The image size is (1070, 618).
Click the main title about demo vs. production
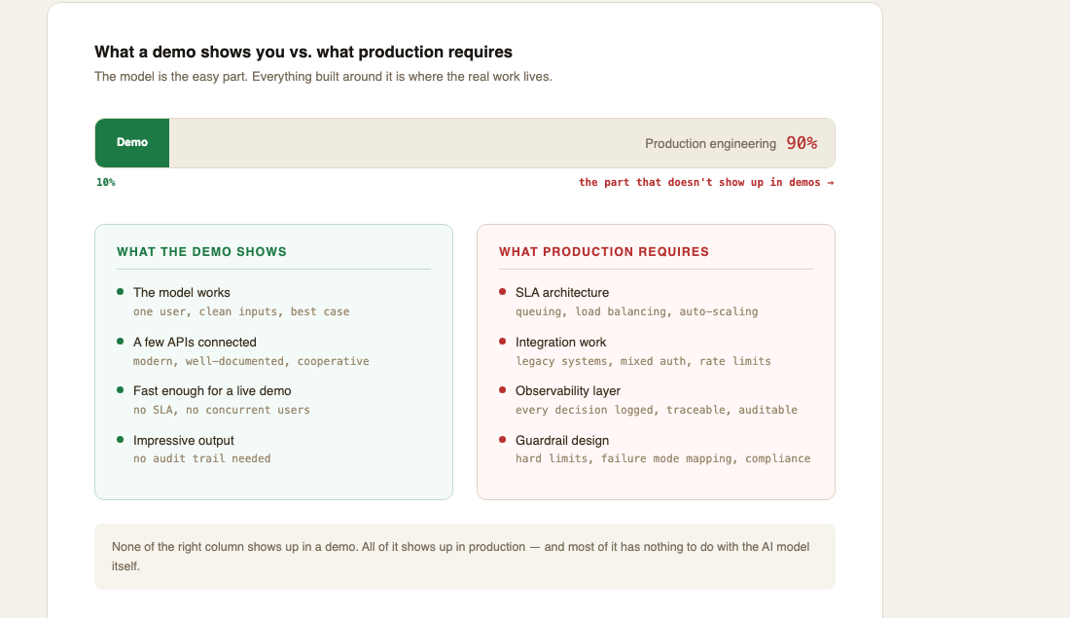pyautogui.click(x=303, y=52)
